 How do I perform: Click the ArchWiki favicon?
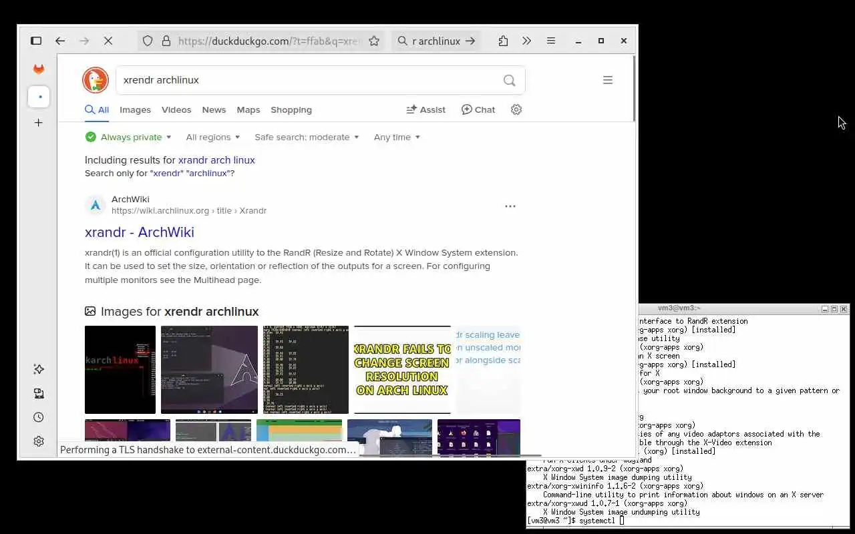pyautogui.click(x=96, y=205)
